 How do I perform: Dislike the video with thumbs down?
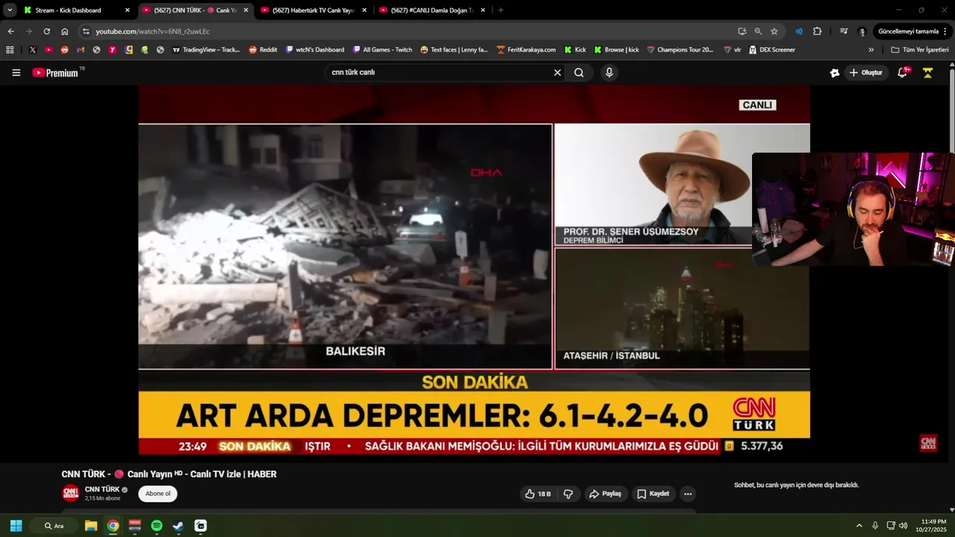point(568,494)
